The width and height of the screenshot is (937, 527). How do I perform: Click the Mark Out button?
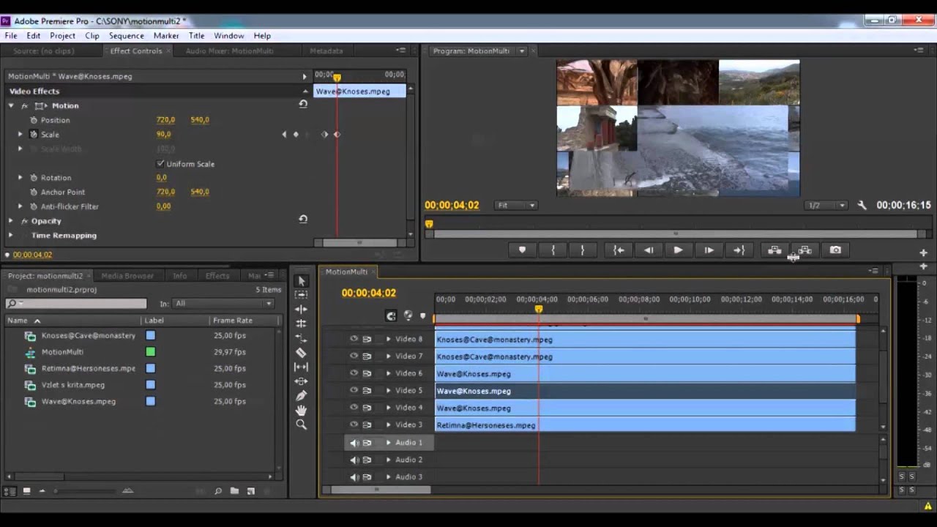pos(583,250)
